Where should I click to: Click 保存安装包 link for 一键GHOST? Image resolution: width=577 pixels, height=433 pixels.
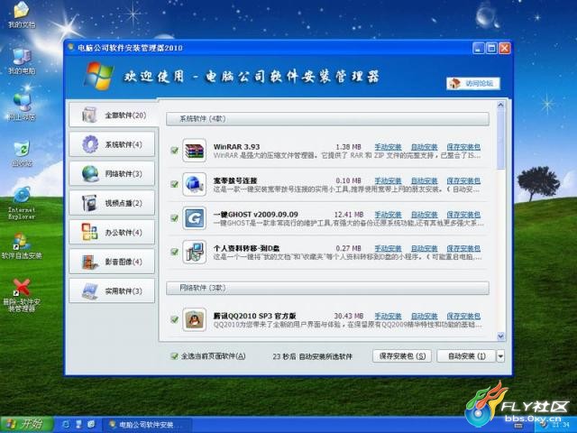(x=463, y=215)
